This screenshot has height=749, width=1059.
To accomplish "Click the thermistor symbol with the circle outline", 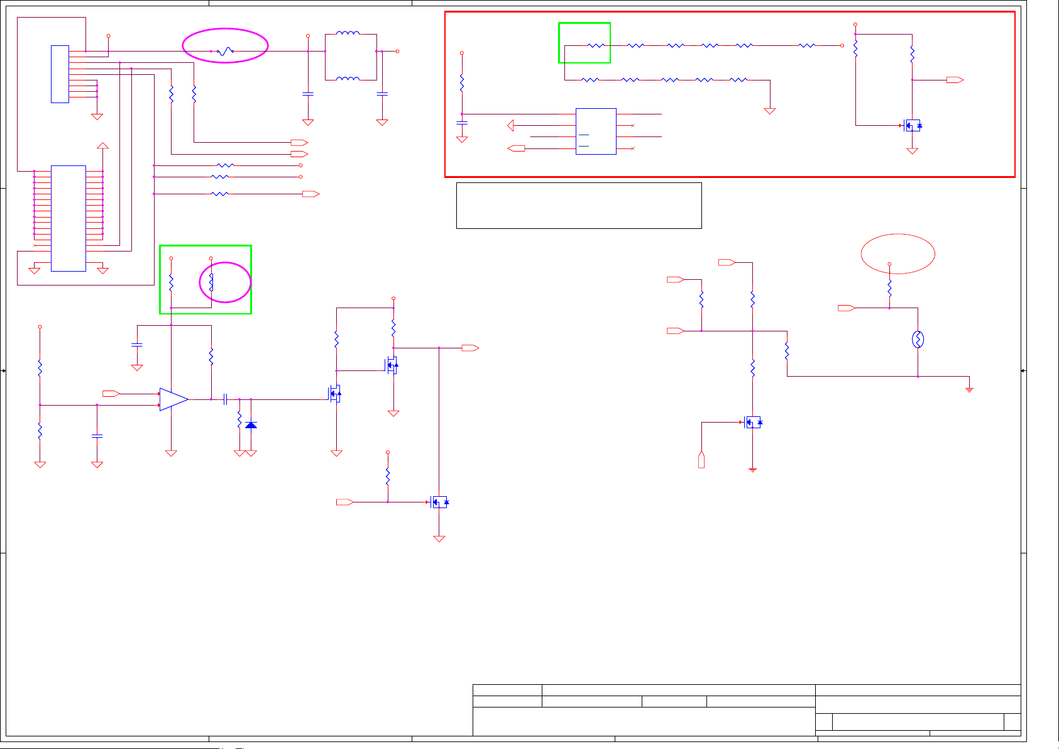I will 918,340.
